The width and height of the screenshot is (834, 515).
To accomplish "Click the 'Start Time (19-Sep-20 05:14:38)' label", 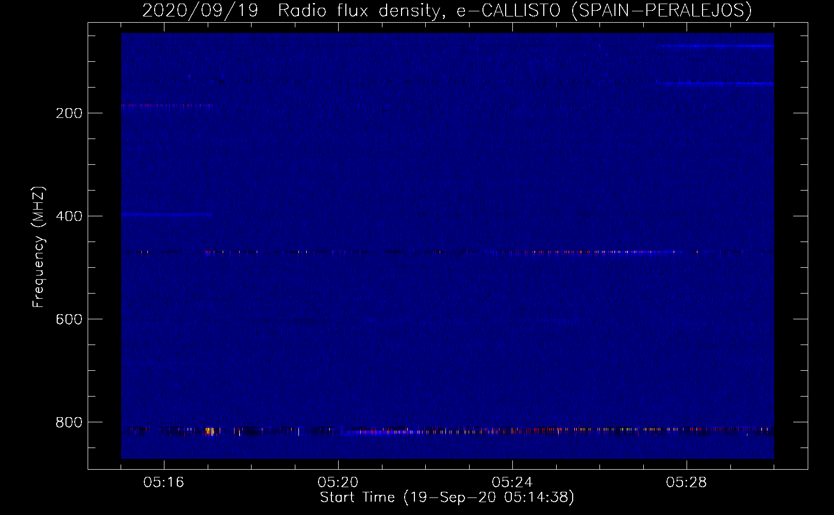I will pyautogui.click(x=447, y=497).
